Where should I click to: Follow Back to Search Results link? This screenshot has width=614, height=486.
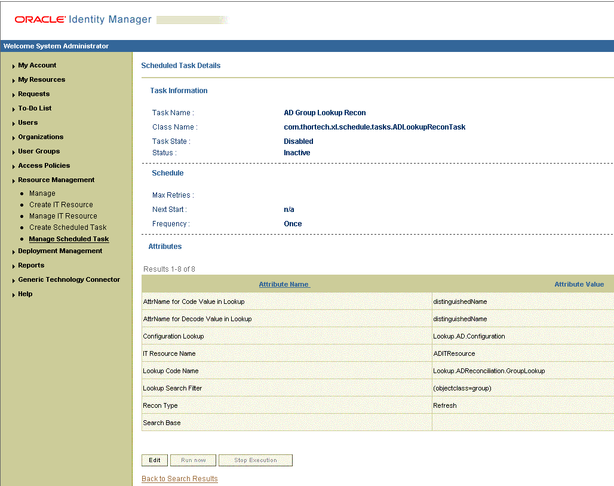point(179,479)
